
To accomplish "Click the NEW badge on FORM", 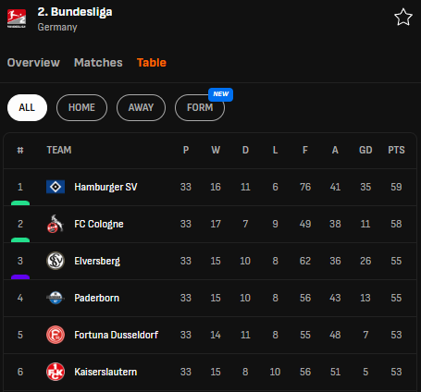I will coord(221,94).
